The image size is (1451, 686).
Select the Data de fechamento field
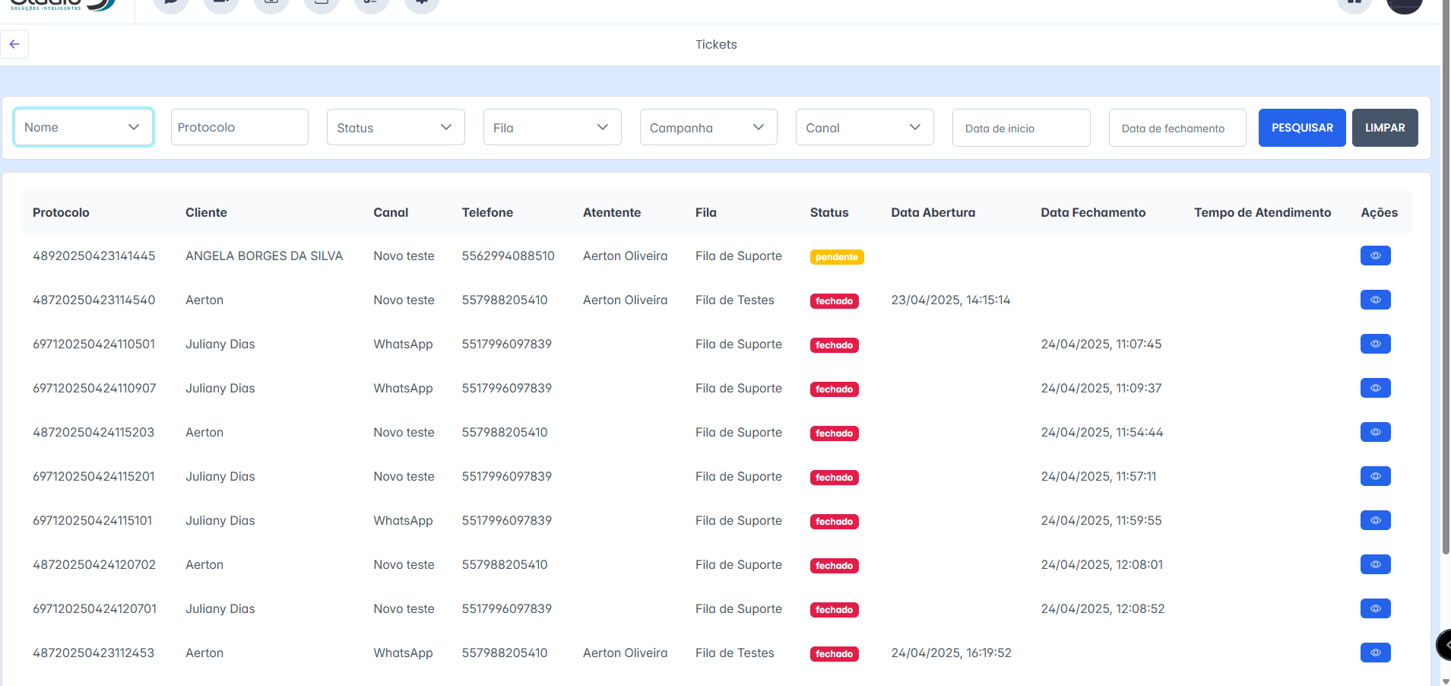pos(1177,128)
